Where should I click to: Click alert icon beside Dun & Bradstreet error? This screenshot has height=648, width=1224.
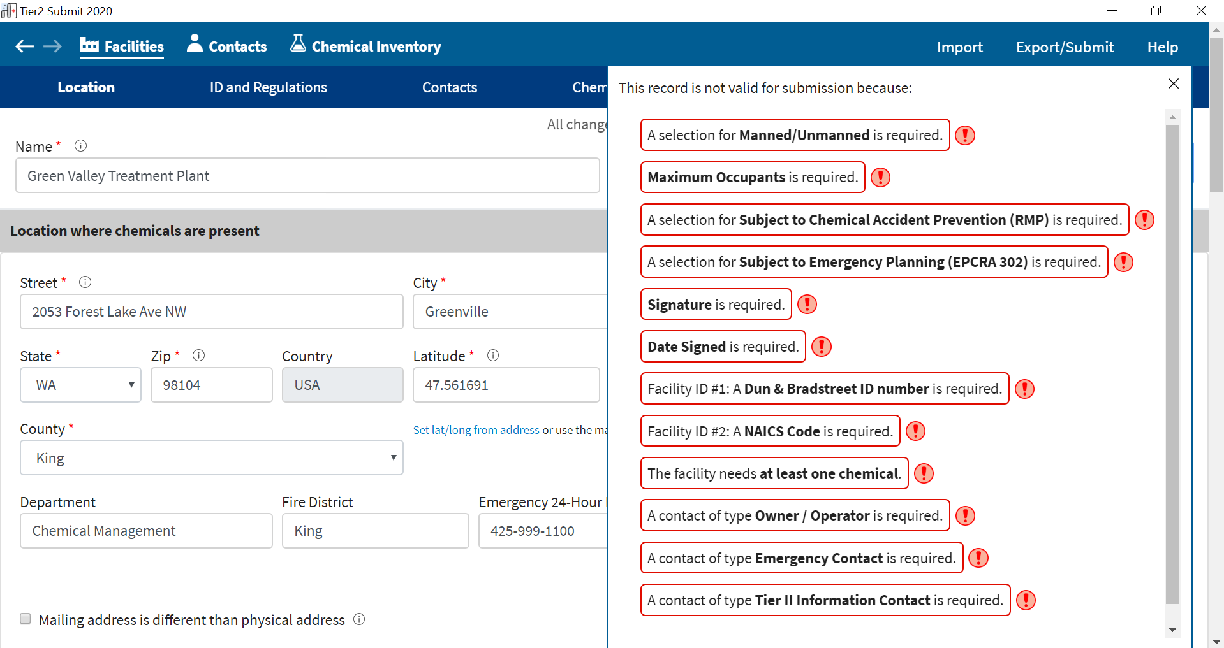pos(1024,389)
